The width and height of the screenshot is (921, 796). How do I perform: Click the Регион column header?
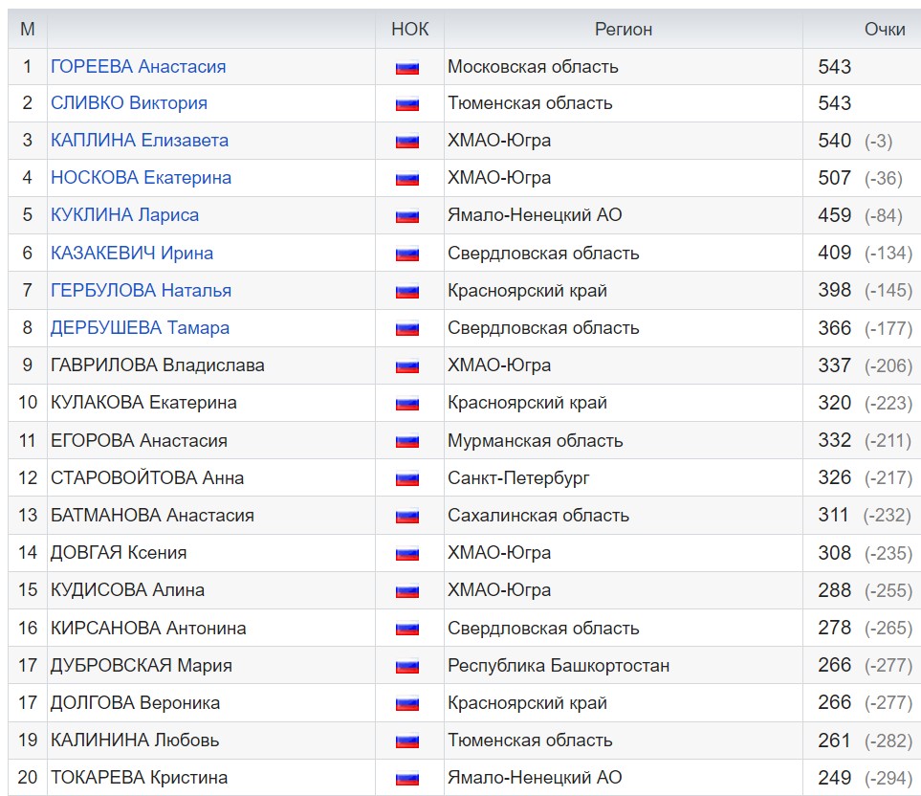pyautogui.click(x=623, y=30)
